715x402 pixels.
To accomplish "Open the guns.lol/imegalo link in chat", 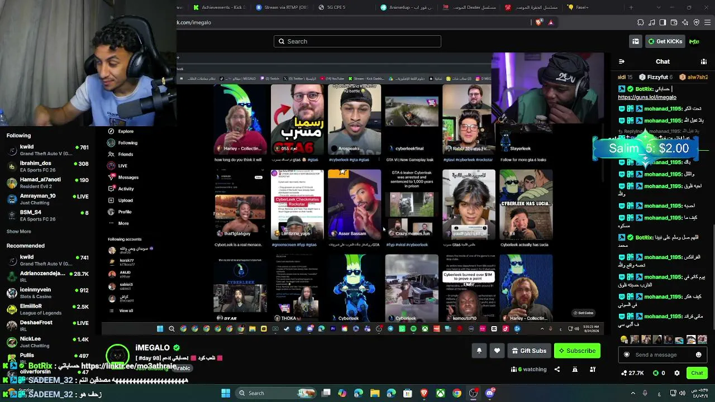I will pyautogui.click(x=647, y=97).
